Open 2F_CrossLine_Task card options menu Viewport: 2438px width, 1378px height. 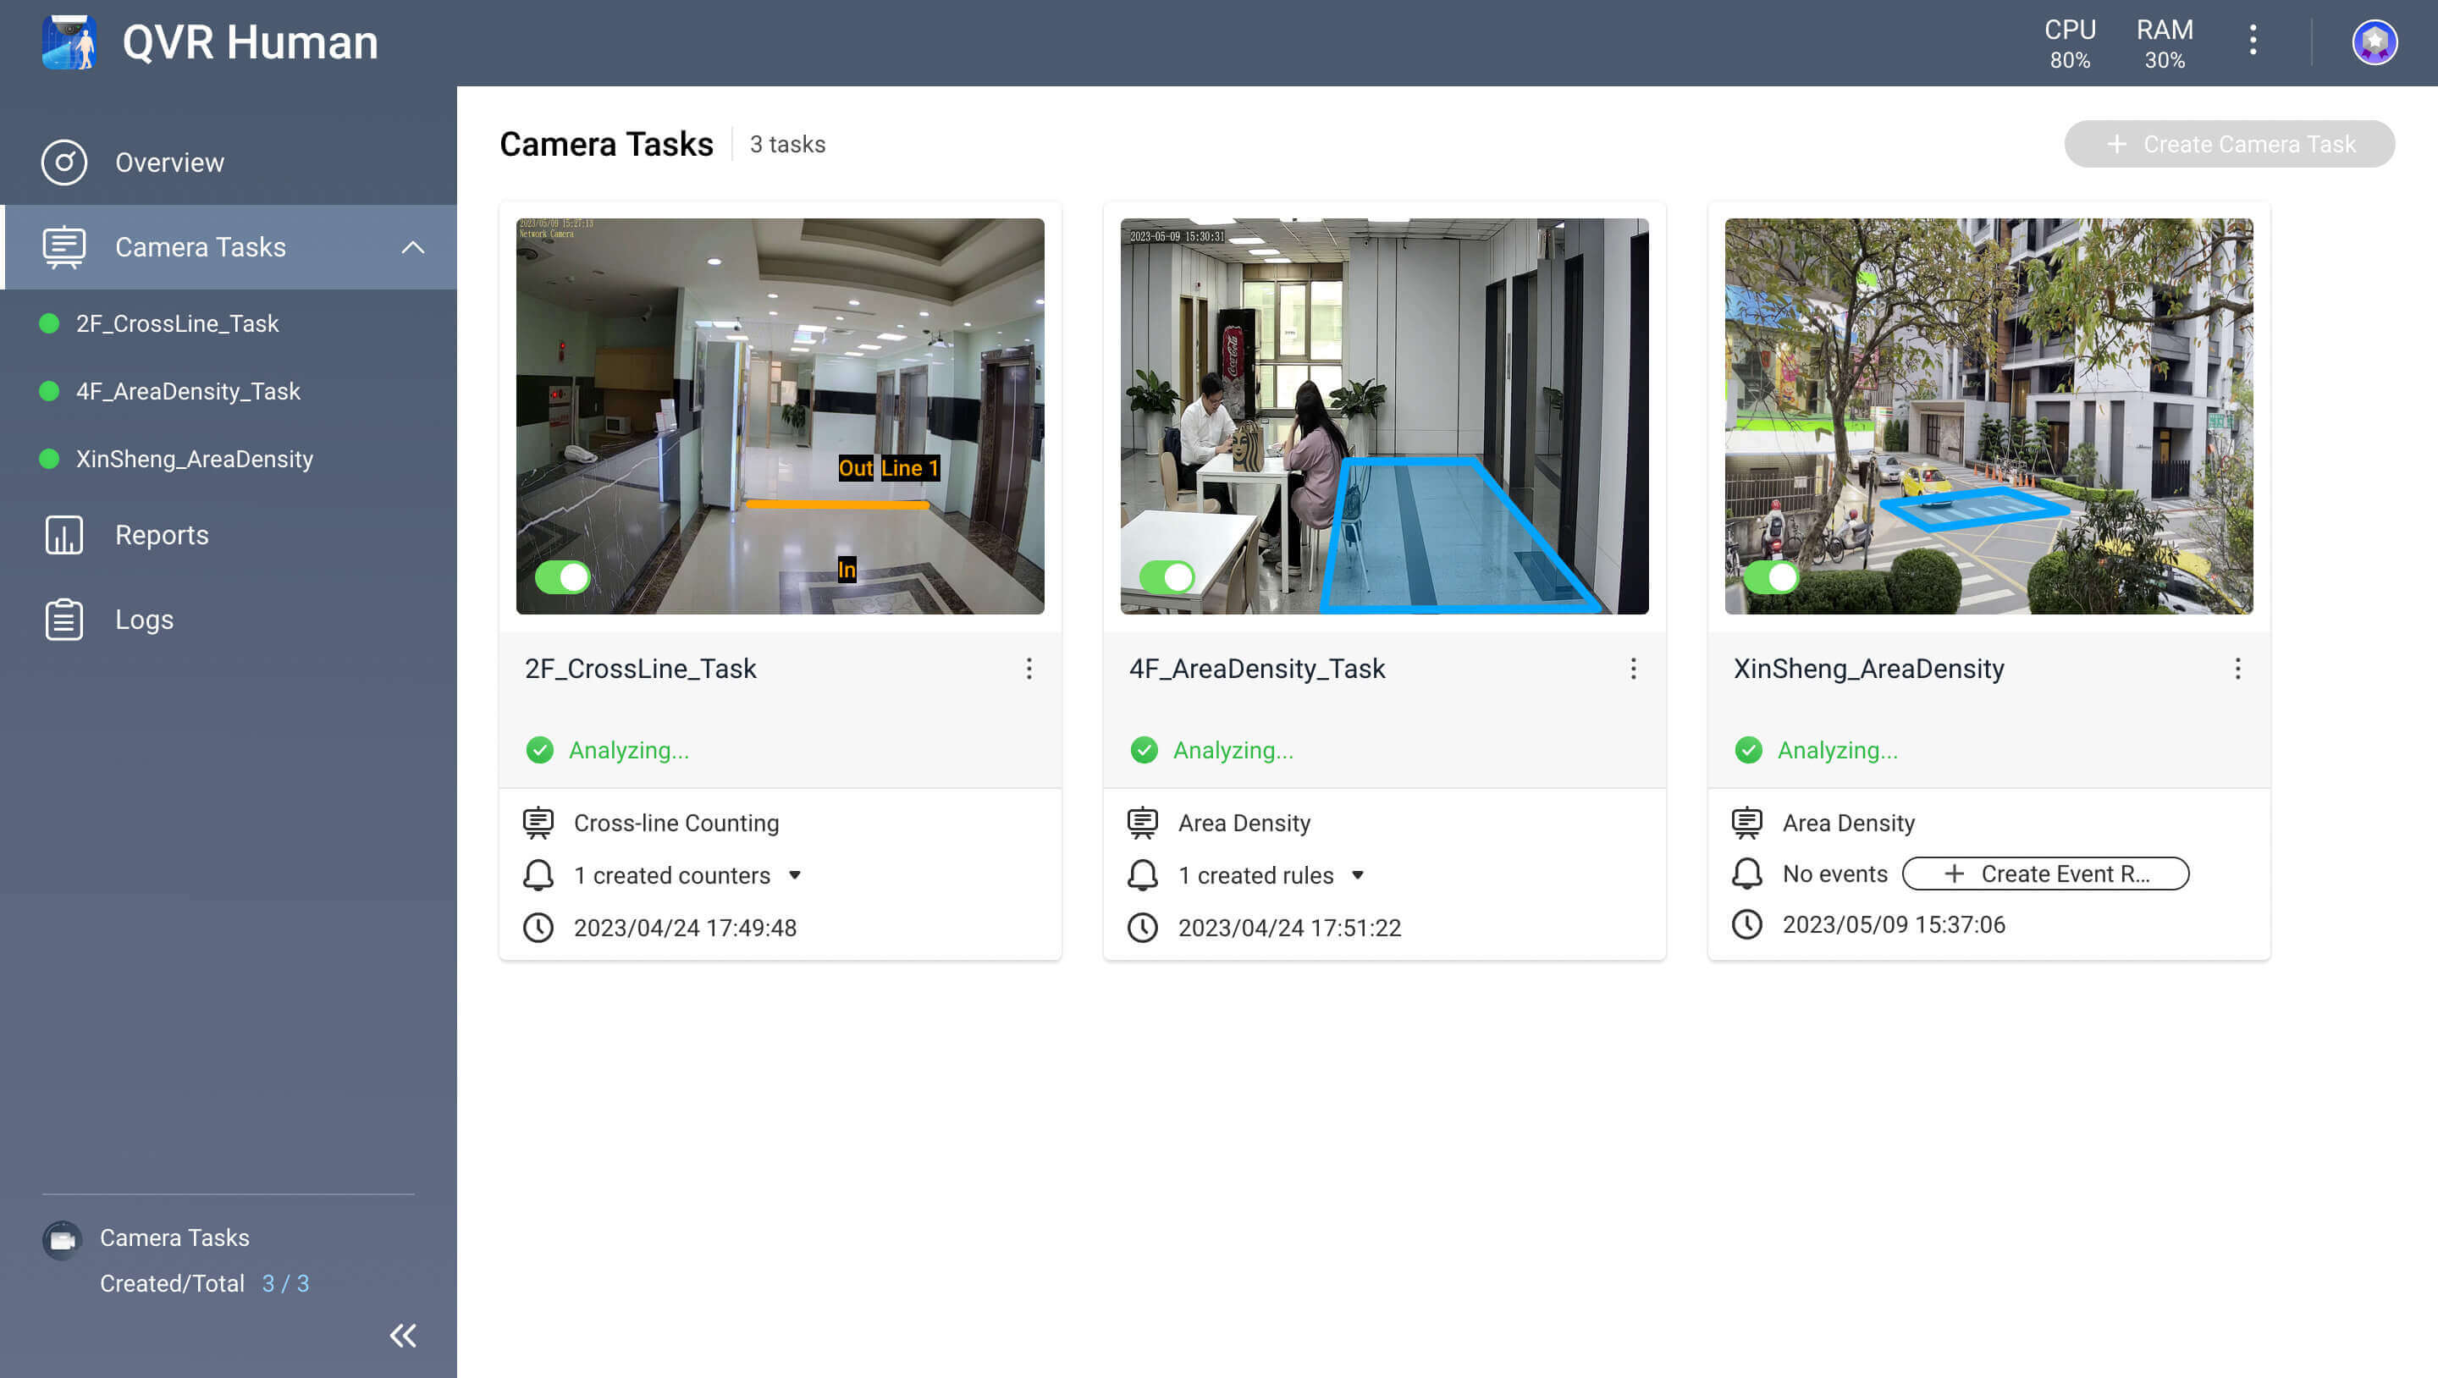pyautogui.click(x=1029, y=670)
